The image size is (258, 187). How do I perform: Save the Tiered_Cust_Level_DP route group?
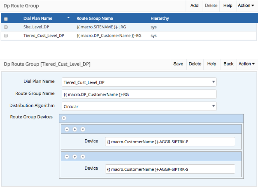coord(178,64)
